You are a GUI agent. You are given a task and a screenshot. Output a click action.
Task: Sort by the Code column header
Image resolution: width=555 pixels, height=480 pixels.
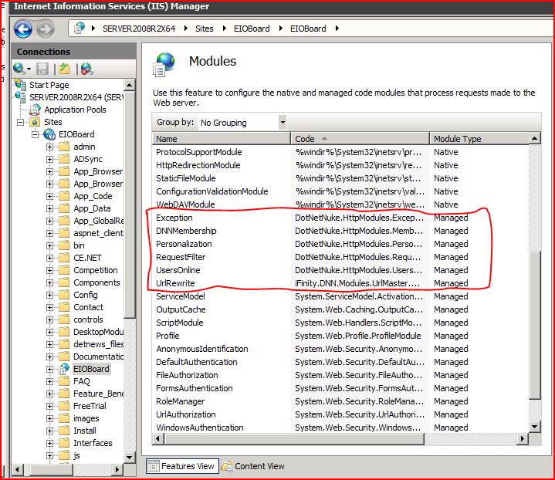click(360, 139)
